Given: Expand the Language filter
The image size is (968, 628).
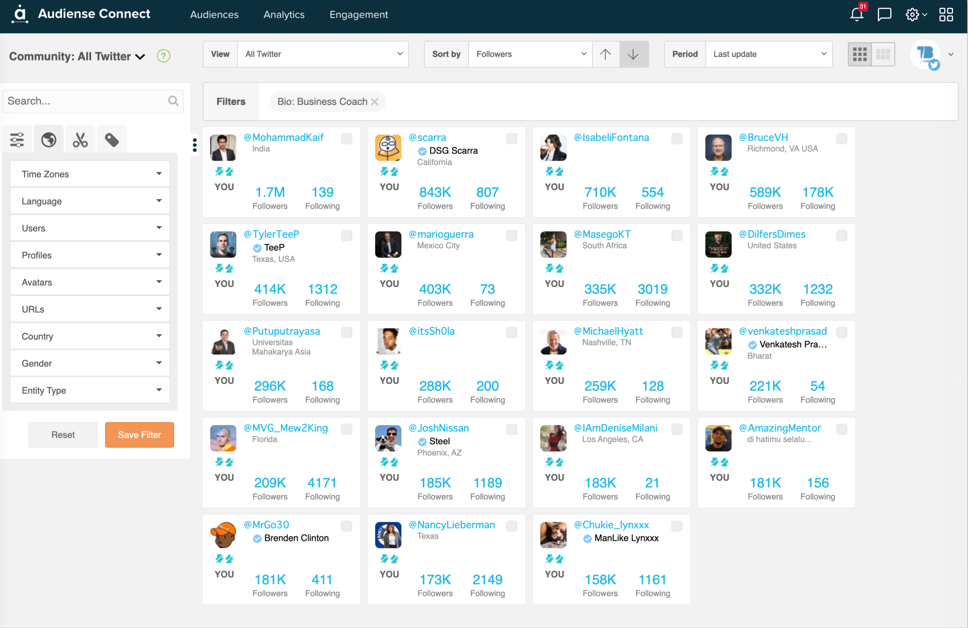Looking at the screenshot, I should 90,201.
